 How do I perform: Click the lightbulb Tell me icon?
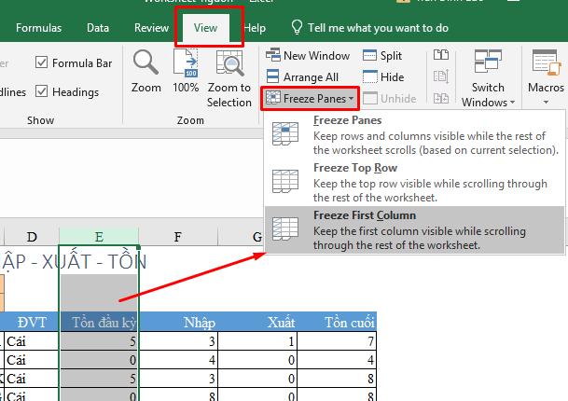tap(297, 27)
